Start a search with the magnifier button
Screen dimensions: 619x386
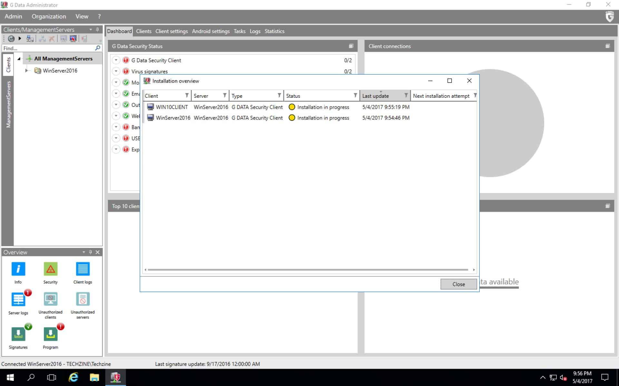click(x=97, y=48)
